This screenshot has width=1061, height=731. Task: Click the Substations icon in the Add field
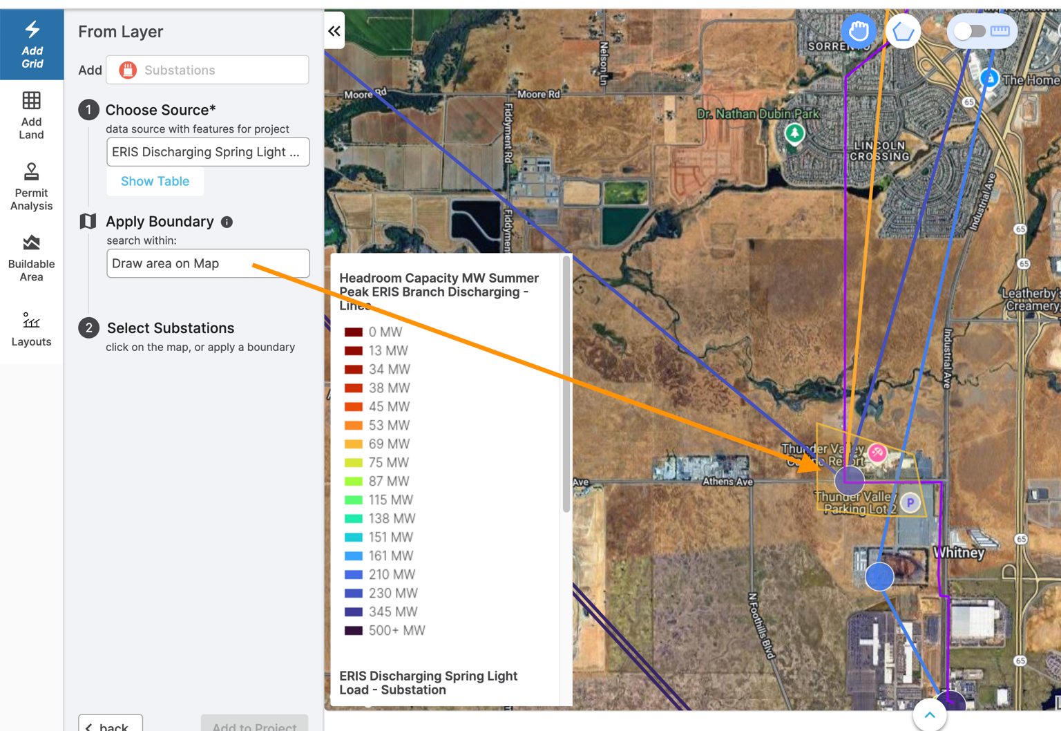tap(126, 69)
